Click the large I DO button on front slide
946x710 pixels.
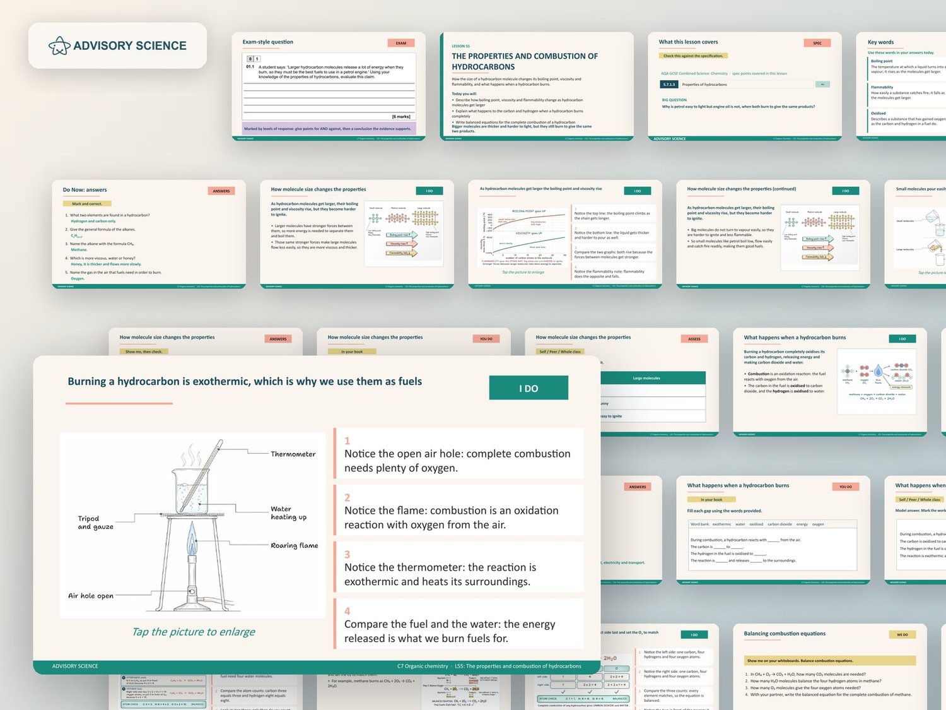click(x=528, y=388)
